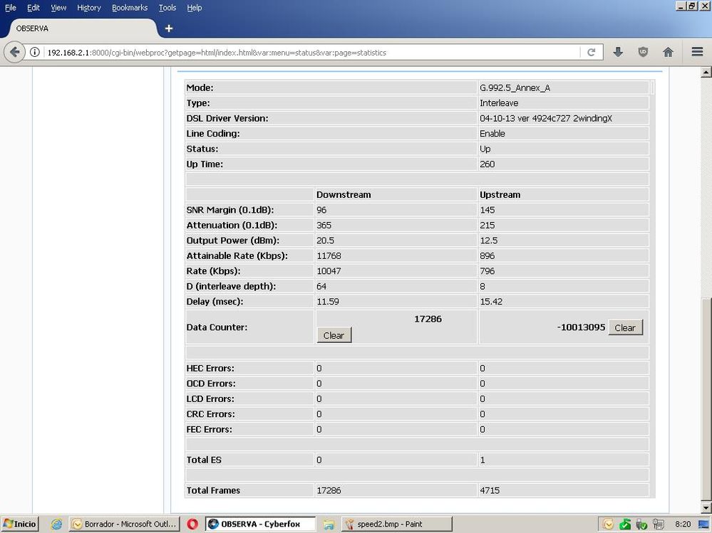Open a new tab with plus button
Image resolution: width=712 pixels, height=533 pixels.
169,28
